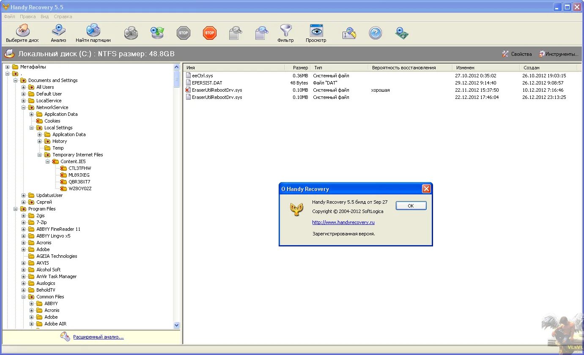Click the circuit board toolbar icon
Viewport: 584px width, 355px height.
[x=402, y=33]
